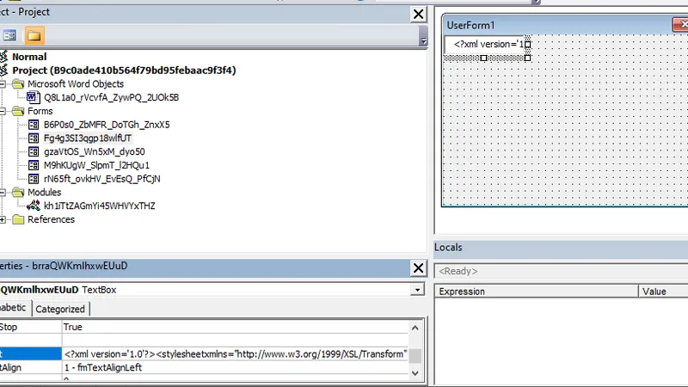This screenshot has width=688, height=387.
Task: Click the Value column header
Action: (x=663, y=292)
